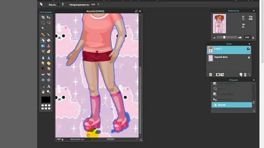Screen dimensions: 264x148
Task: Close the Слои panel
Action: point(249,44)
